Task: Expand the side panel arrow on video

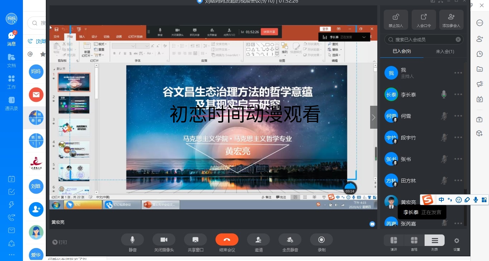Action: [374, 117]
